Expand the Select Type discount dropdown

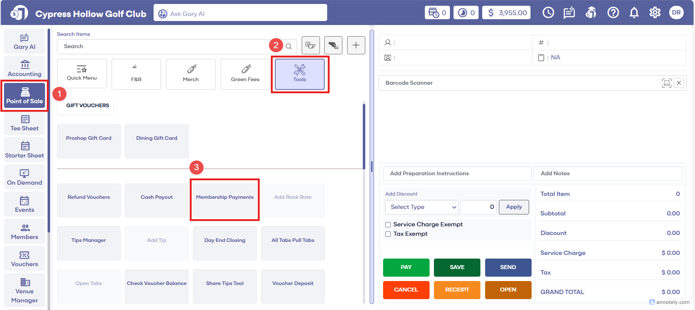coord(421,207)
